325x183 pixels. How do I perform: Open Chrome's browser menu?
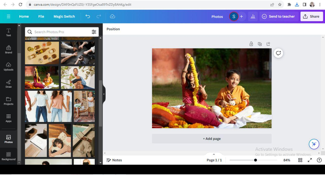(320, 4)
